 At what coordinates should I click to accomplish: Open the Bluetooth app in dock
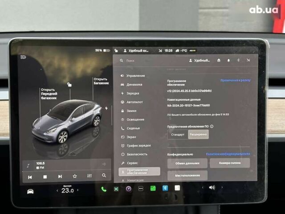[165, 188]
